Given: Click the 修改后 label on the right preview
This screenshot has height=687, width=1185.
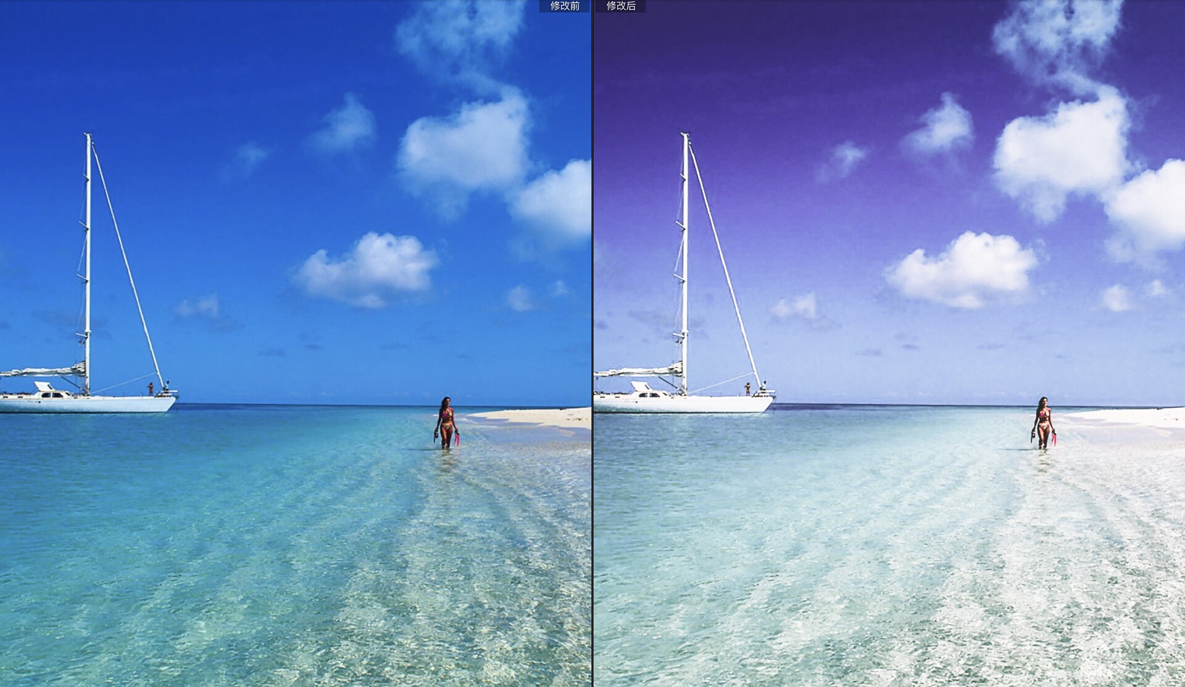Looking at the screenshot, I should [x=621, y=6].
